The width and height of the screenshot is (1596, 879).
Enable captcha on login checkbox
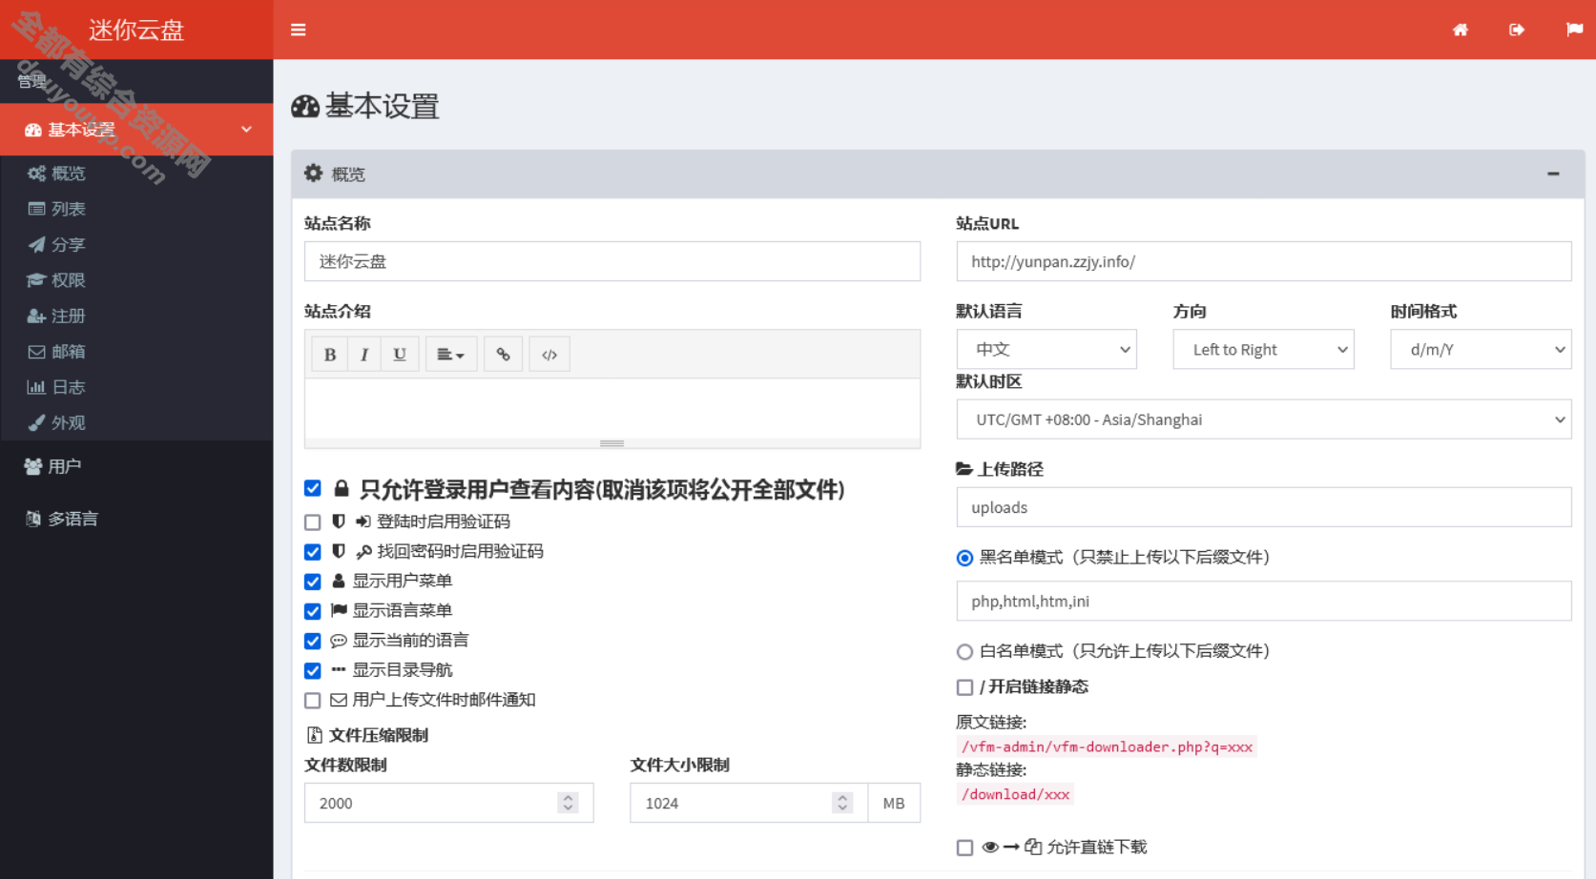pos(313,522)
